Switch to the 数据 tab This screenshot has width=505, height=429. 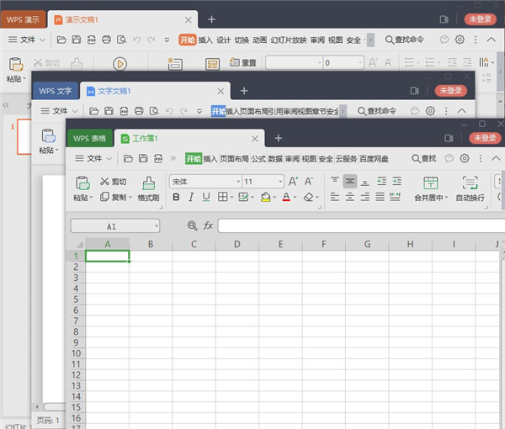pyautogui.click(x=275, y=159)
